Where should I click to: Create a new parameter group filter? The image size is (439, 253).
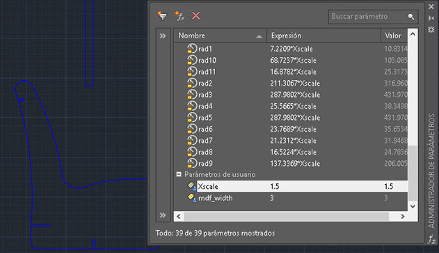click(162, 16)
